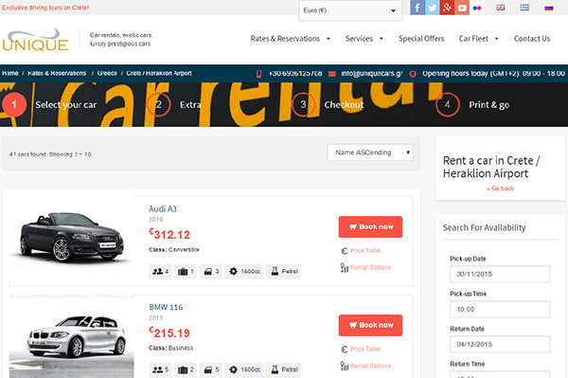Image resolution: width=568 pixels, height=378 pixels.
Task: Click the Home breadcrumb
Action: (10, 73)
